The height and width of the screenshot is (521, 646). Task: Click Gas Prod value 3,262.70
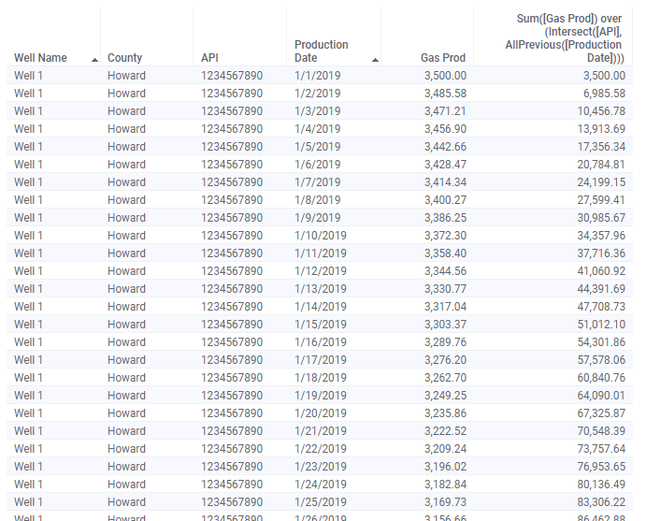tap(445, 377)
